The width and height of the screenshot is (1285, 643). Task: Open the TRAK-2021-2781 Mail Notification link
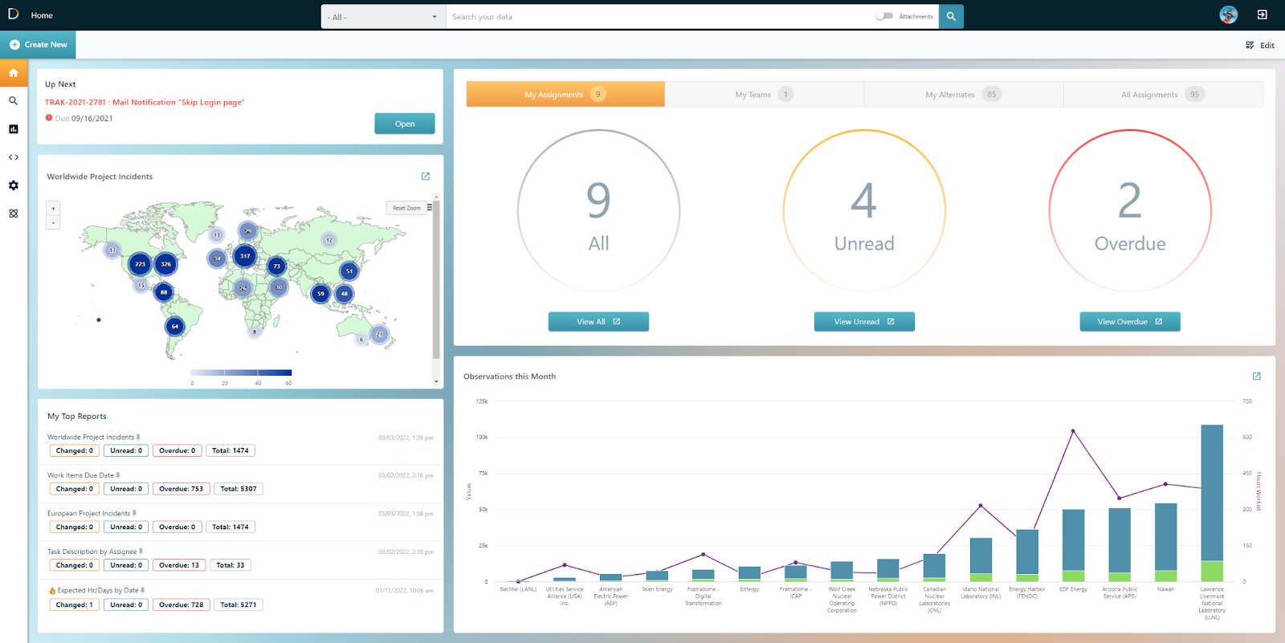coord(145,102)
